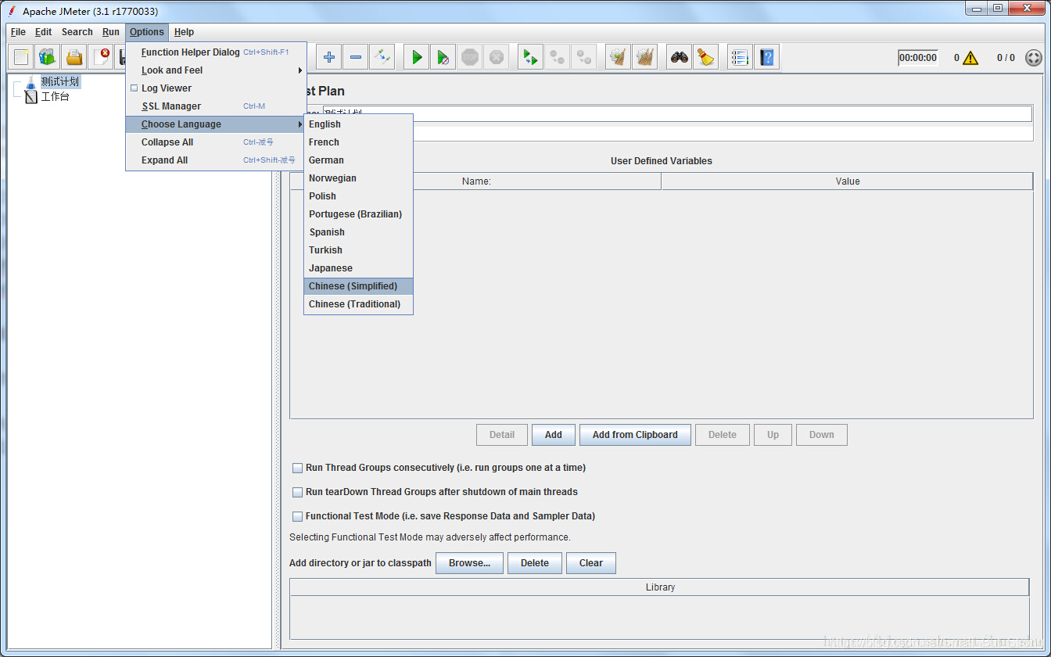The image size is (1051, 657).
Task: Click the Add variable button
Action: [554, 435]
